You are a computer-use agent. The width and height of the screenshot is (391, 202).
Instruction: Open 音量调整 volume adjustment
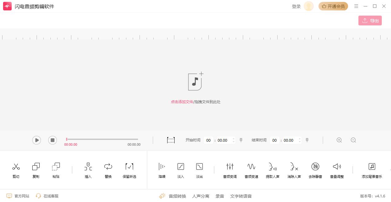click(337, 170)
